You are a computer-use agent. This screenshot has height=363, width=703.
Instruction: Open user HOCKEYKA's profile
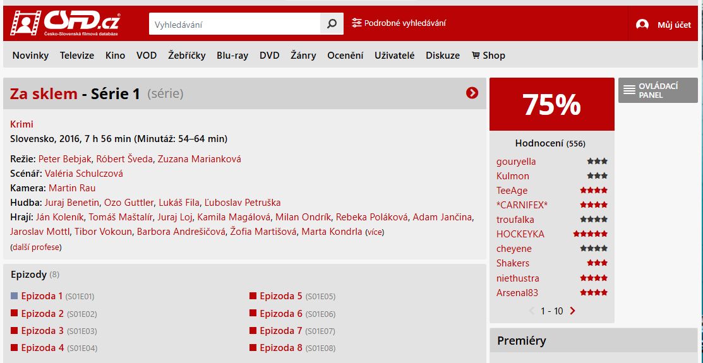(x=520, y=234)
